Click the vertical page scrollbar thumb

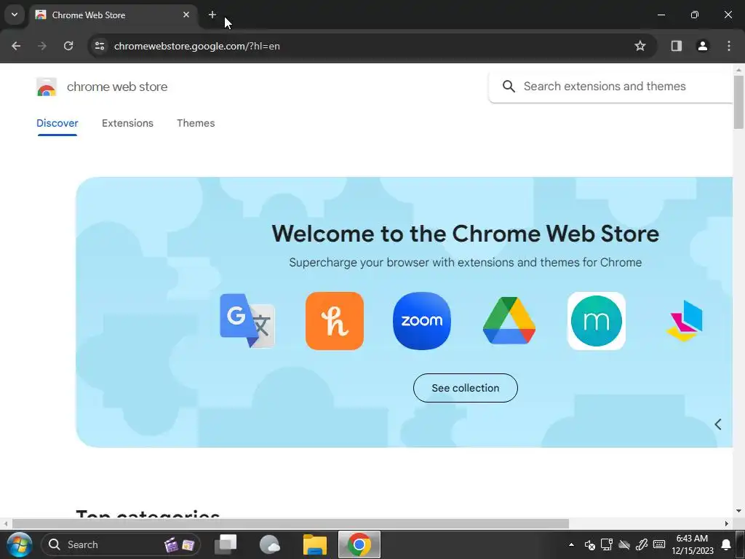(738, 102)
